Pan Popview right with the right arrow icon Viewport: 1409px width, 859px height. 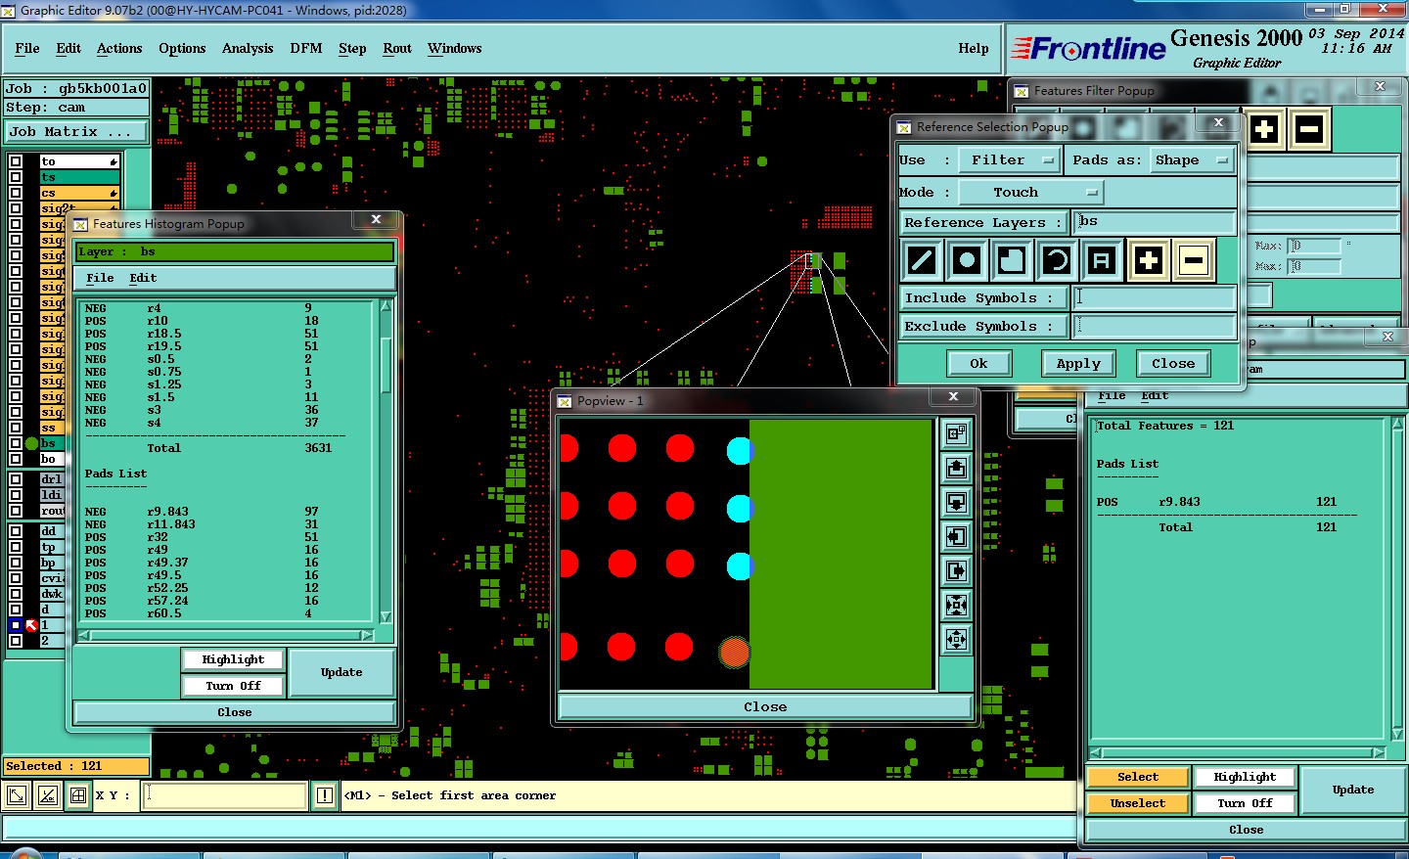(956, 570)
